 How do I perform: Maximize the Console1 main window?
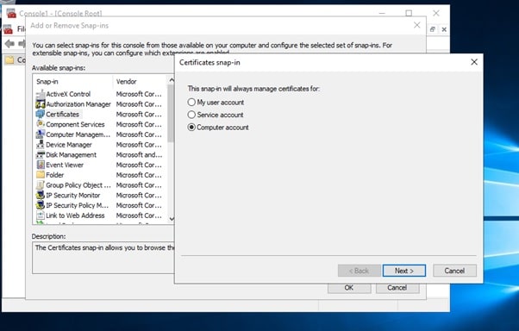pyautogui.click(x=410, y=13)
